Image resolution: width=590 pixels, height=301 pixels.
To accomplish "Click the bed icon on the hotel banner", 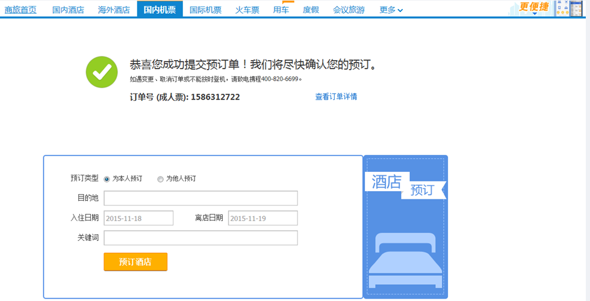I will 405,260.
